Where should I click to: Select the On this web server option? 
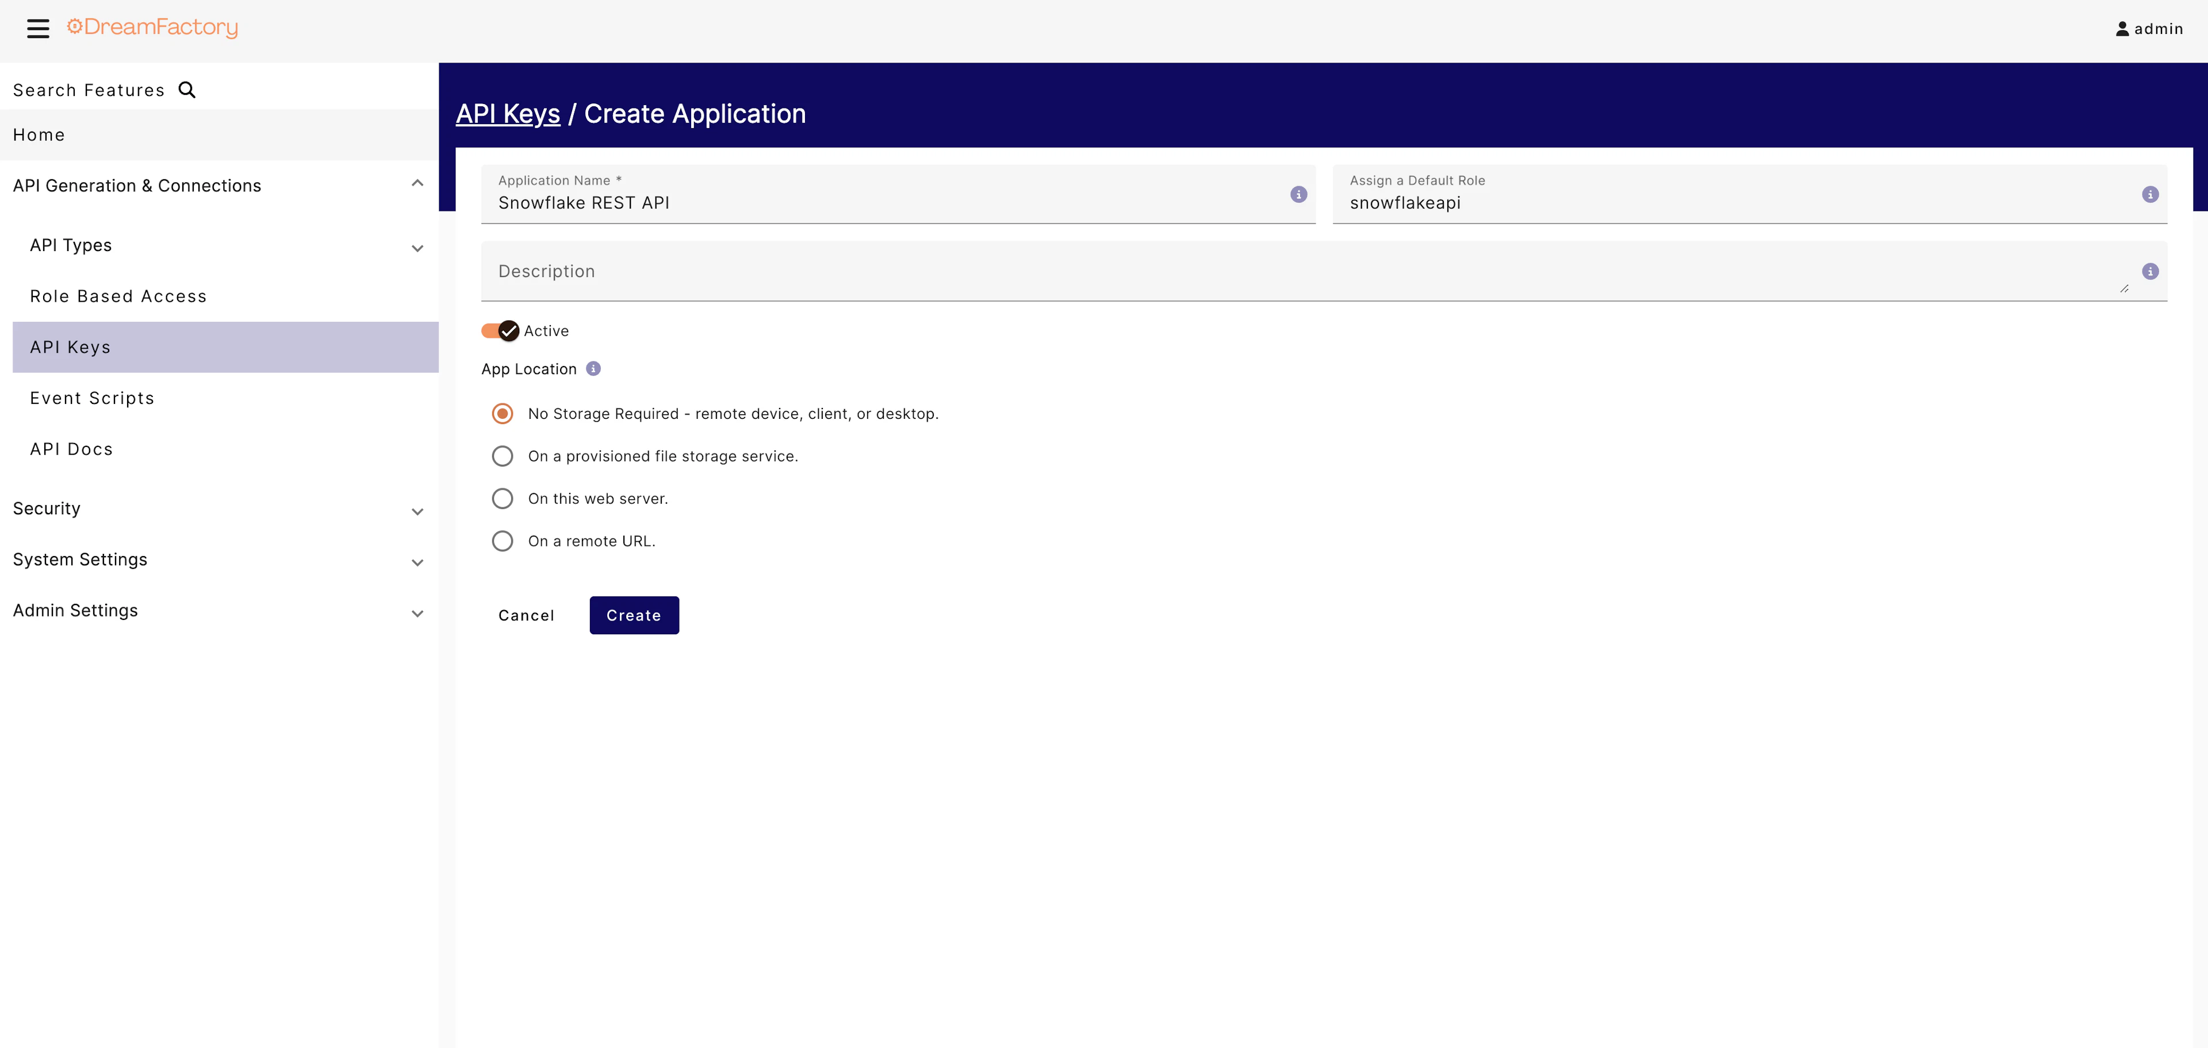pos(503,498)
